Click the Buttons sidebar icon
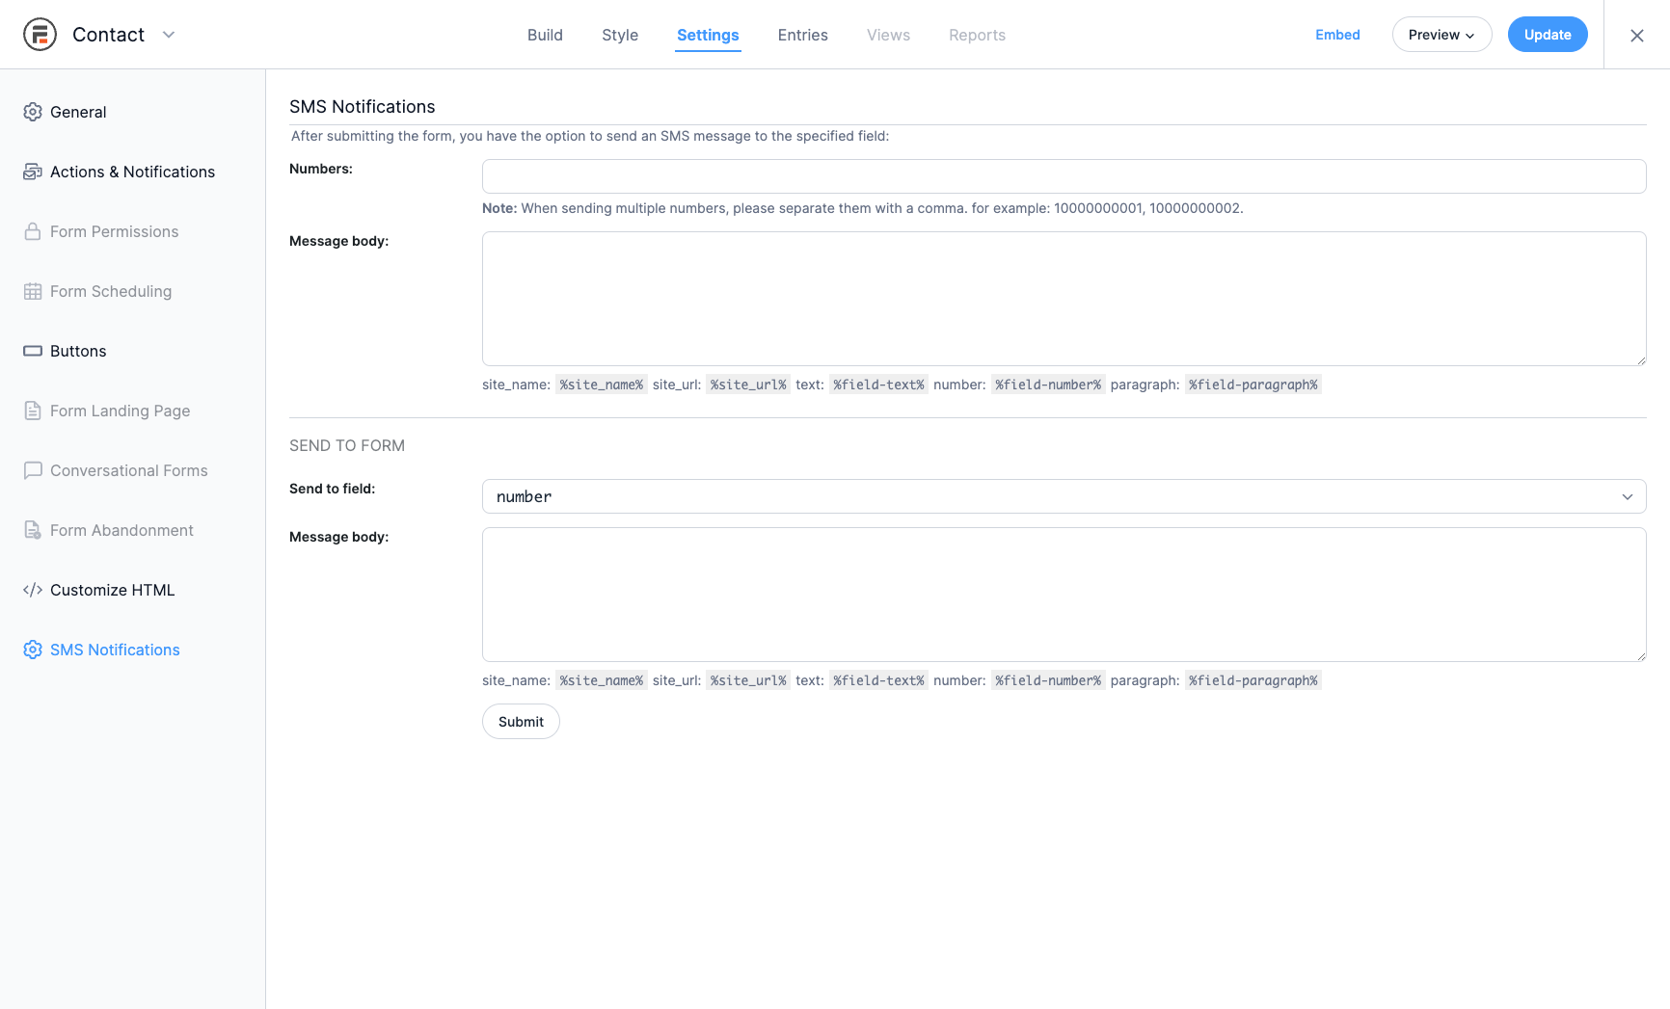Image resolution: width=1670 pixels, height=1009 pixels. click(x=33, y=351)
